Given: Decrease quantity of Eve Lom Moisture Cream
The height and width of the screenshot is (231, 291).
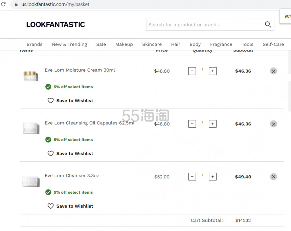Looking at the screenshot, I should coord(192,71).
